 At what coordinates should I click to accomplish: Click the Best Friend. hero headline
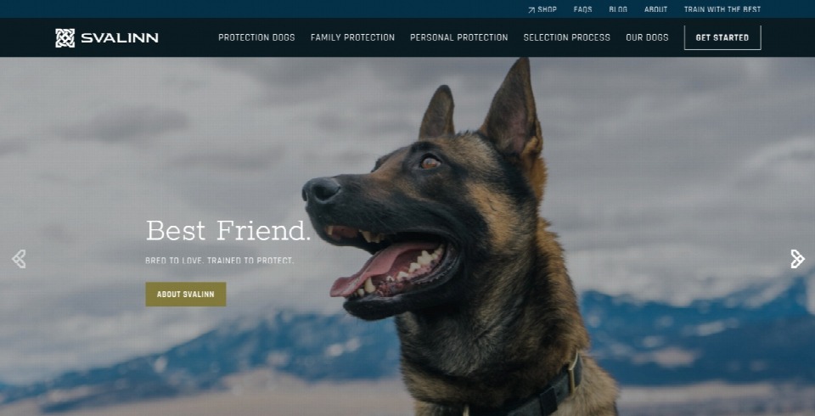click(228, 230)
